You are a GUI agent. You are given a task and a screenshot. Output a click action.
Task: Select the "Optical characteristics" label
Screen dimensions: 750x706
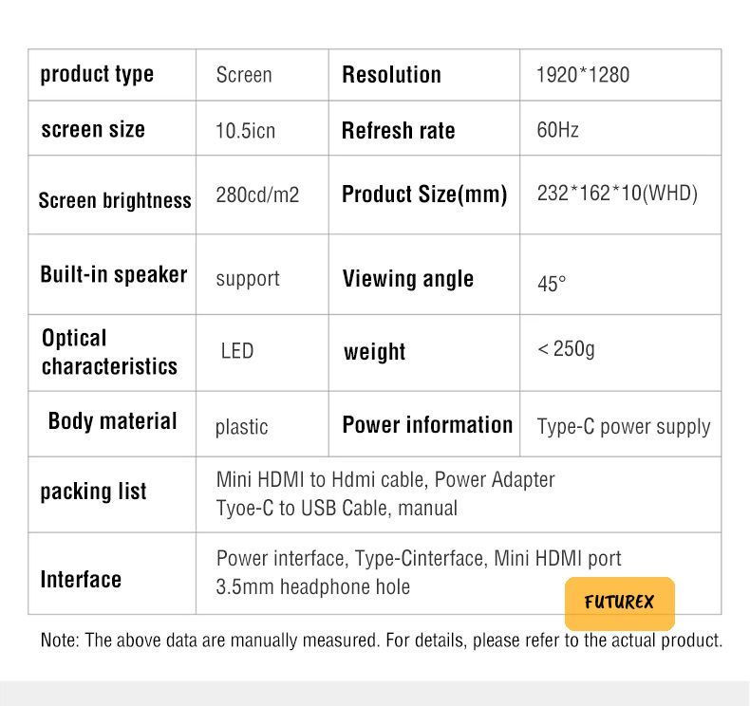pyautogui.click(x=109, y=352)
